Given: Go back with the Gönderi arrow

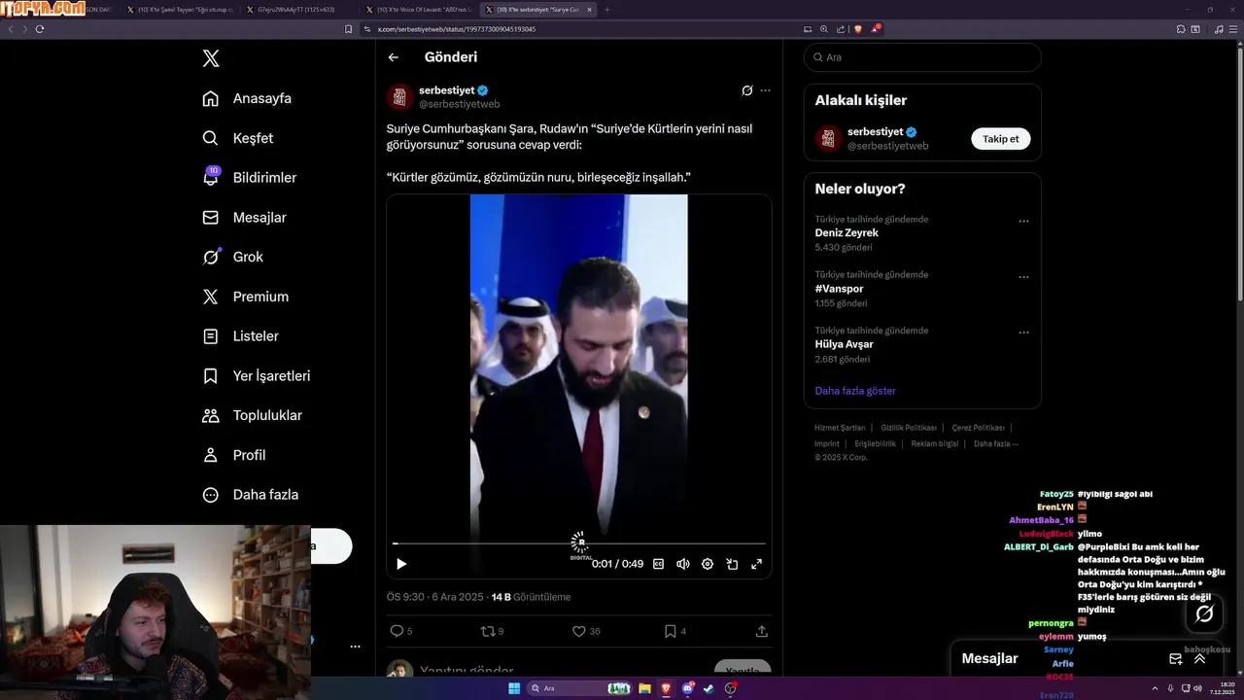Looking at the screenshot, I should (394, 57).
